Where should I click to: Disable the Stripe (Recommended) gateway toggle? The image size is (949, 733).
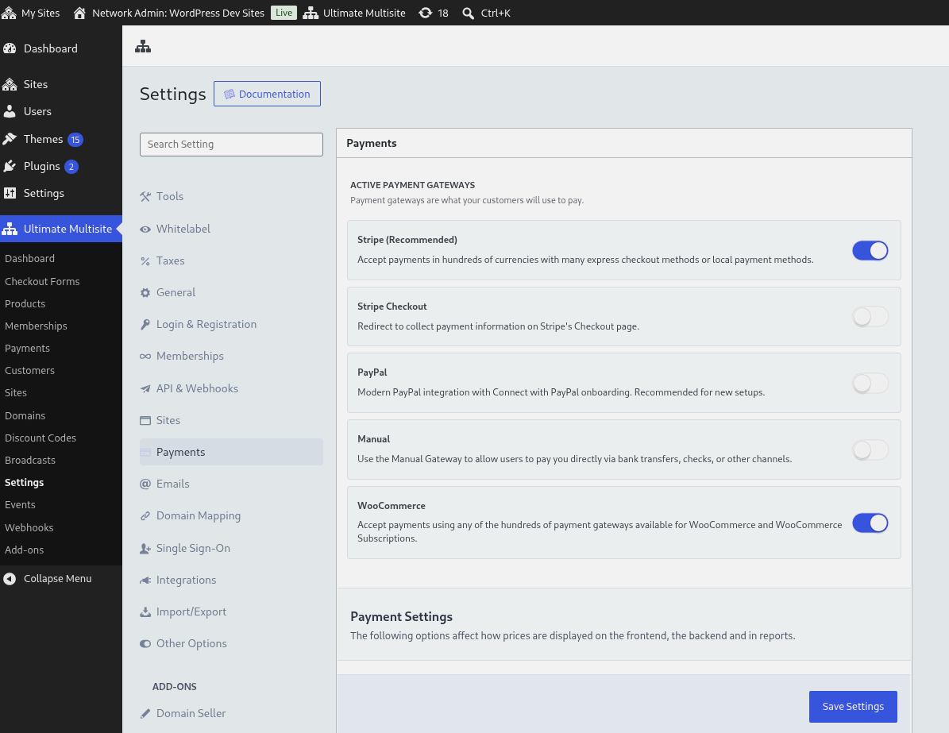coord(870,251)
